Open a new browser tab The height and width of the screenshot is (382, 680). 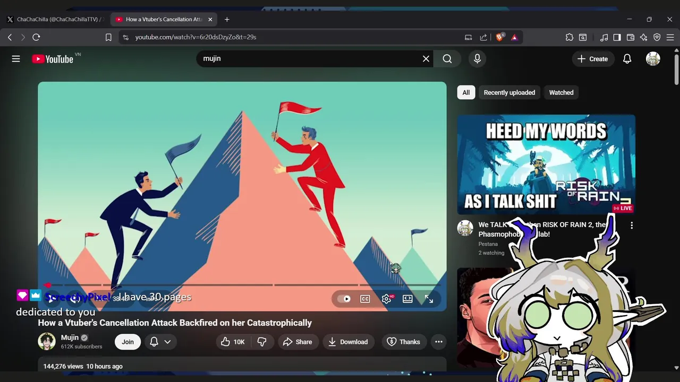tap(227, 20)
